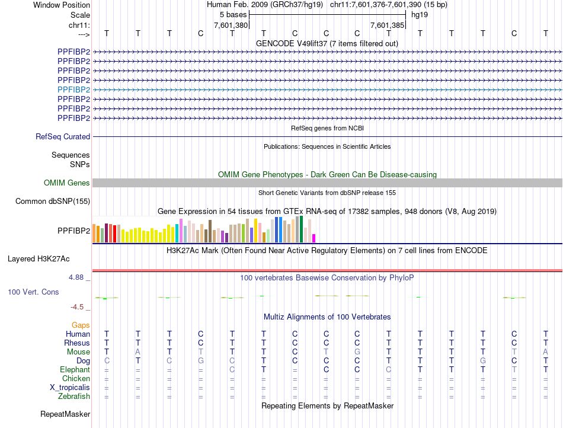This screenshot has width=563, height=428.
Task: Click the 7,601,385 position marker
Action: pyautogui.click(x=387, y=25)
